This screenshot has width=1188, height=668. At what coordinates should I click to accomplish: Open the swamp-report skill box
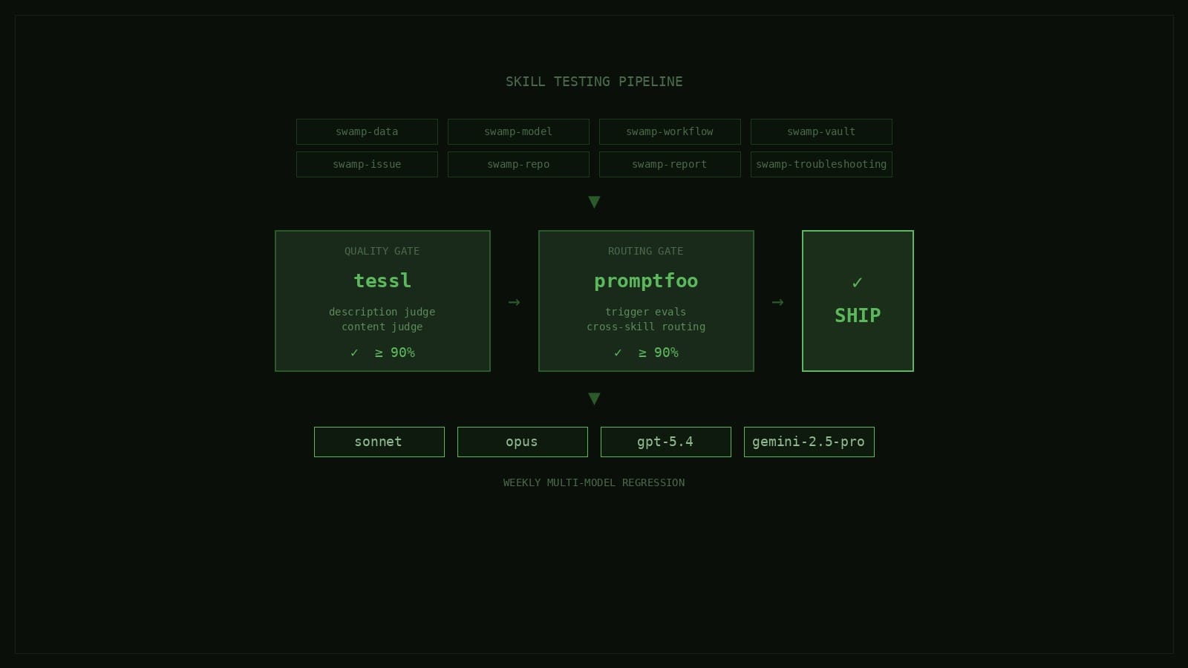[670, 164]
